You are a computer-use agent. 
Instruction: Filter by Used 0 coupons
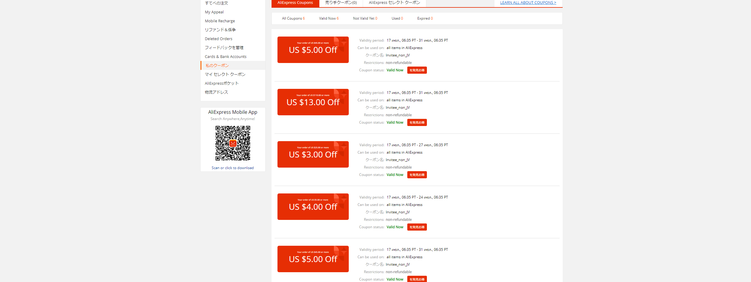pyautogui.click(x=397, y=18)
